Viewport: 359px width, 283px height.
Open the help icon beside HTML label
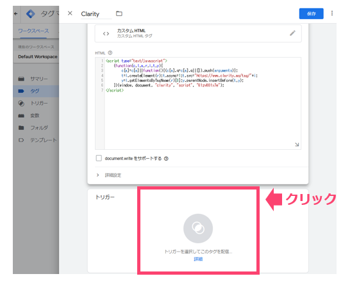(x=110, y=53)
